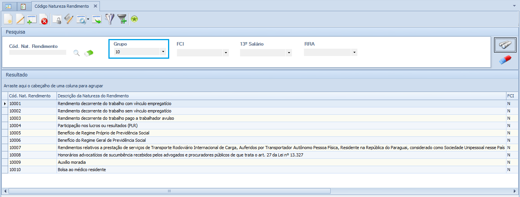Click the grid settings gear icon
The height and width of the screenshot is (197, 520).
[x=81, y=19]
